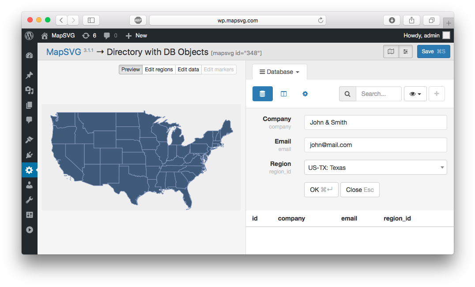The image size is (475, 287).
Task: Click the search magnifier icon
Action: pyautogui.click(x=347, y=94)
